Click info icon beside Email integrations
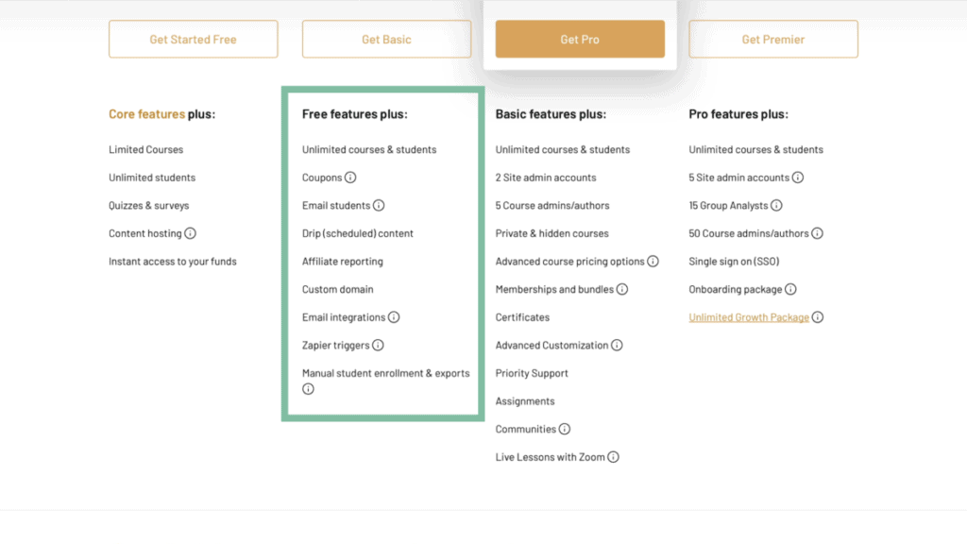The width and height of the screenshot is (967, 544). point(394,317)
